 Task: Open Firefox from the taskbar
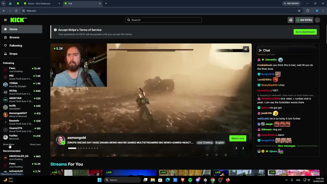tap(228, 180)
